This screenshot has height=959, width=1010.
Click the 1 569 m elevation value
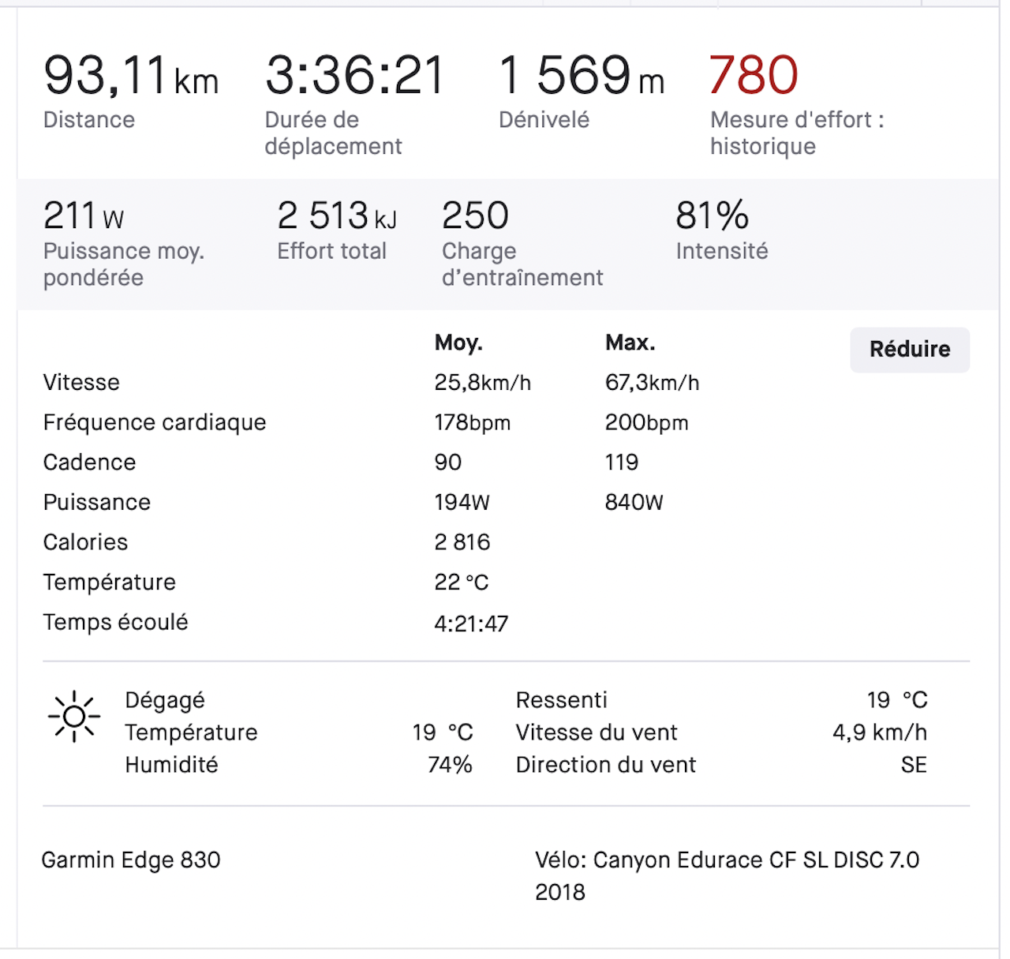[581, 76]
